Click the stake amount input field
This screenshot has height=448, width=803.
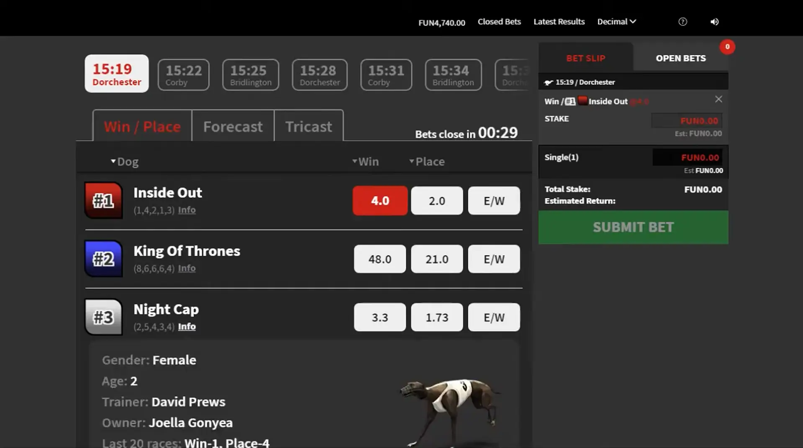686,120
